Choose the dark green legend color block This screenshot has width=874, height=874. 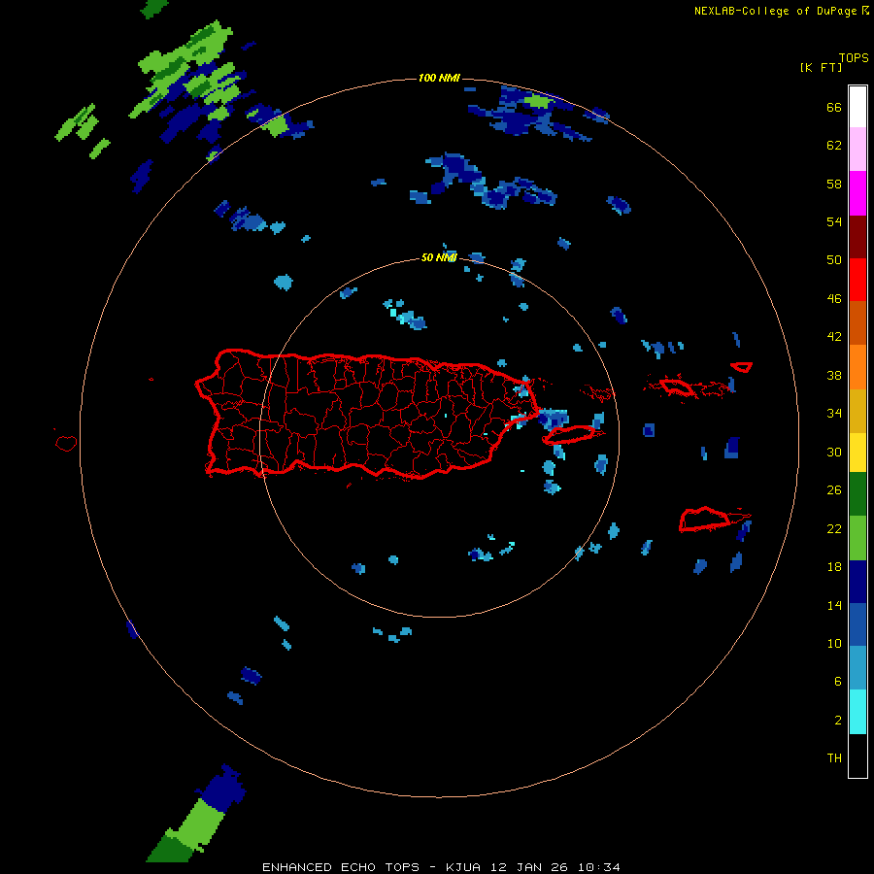click(x=857, y=494)
